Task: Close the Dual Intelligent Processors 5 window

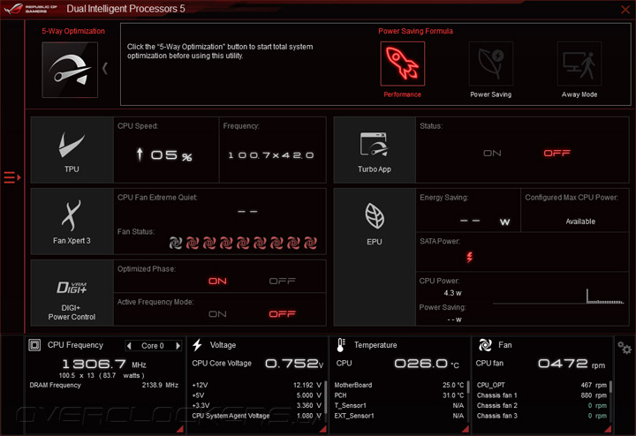Action: point(625,10)
